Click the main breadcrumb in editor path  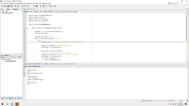[47, 64]
